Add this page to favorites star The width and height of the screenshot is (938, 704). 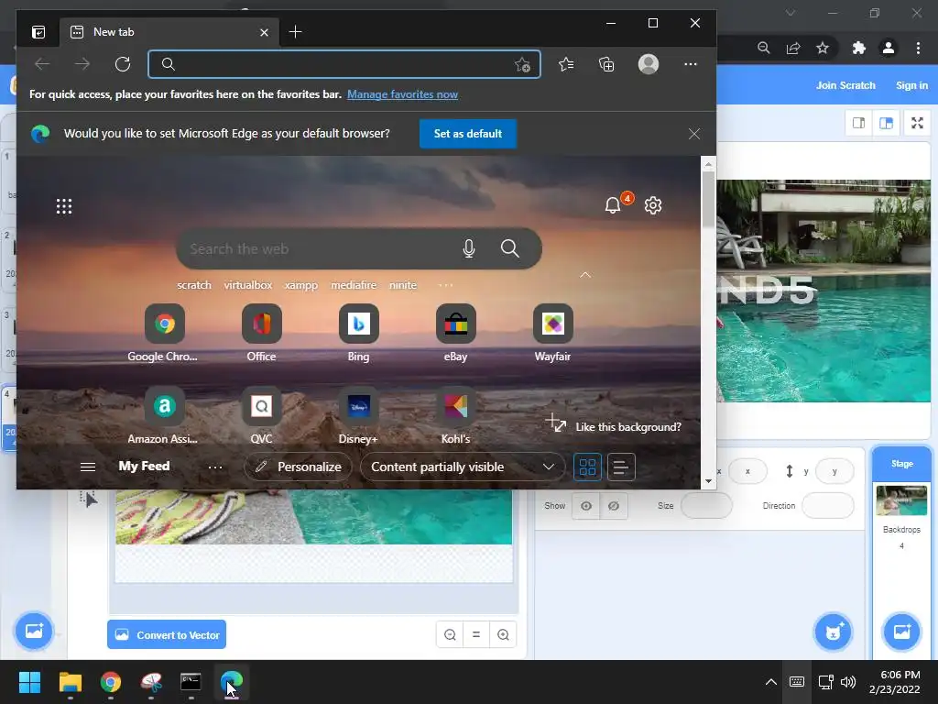522,65
